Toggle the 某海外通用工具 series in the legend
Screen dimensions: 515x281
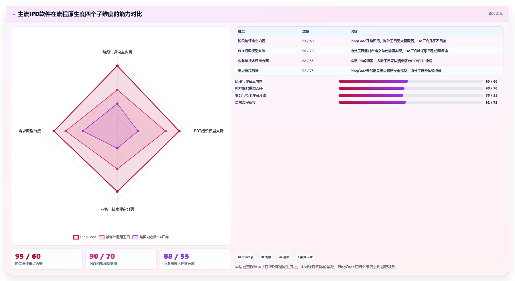pyautogui.click(x=114, y=237)
